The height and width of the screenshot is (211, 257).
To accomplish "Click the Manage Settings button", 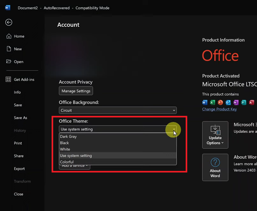I will coord(76,91).
